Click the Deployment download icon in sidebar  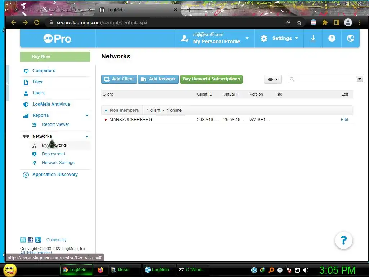[x=34, y=154]
